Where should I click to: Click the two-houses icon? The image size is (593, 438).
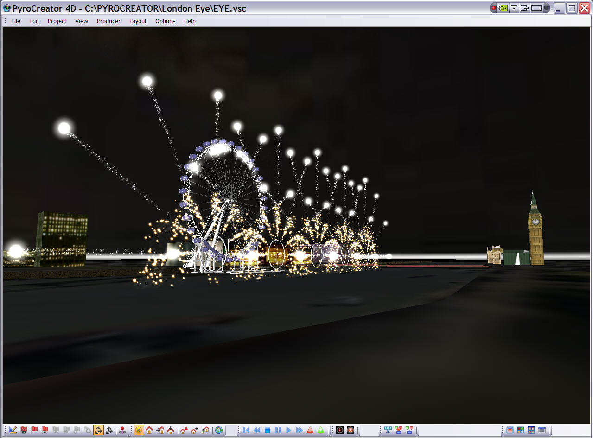pyautogui.click(x=205, y=430)
